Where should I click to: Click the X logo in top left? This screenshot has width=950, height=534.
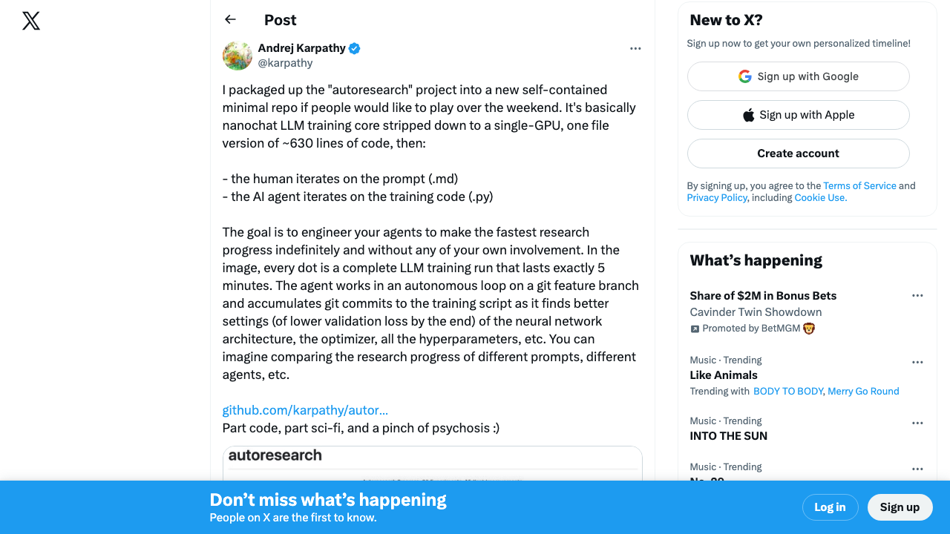[30, 21]
